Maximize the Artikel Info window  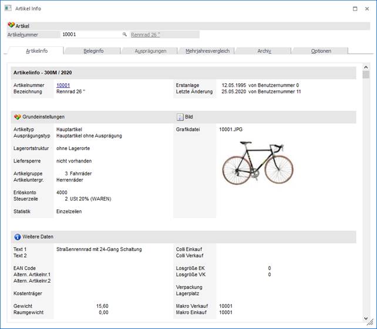(x=355, y=9)
